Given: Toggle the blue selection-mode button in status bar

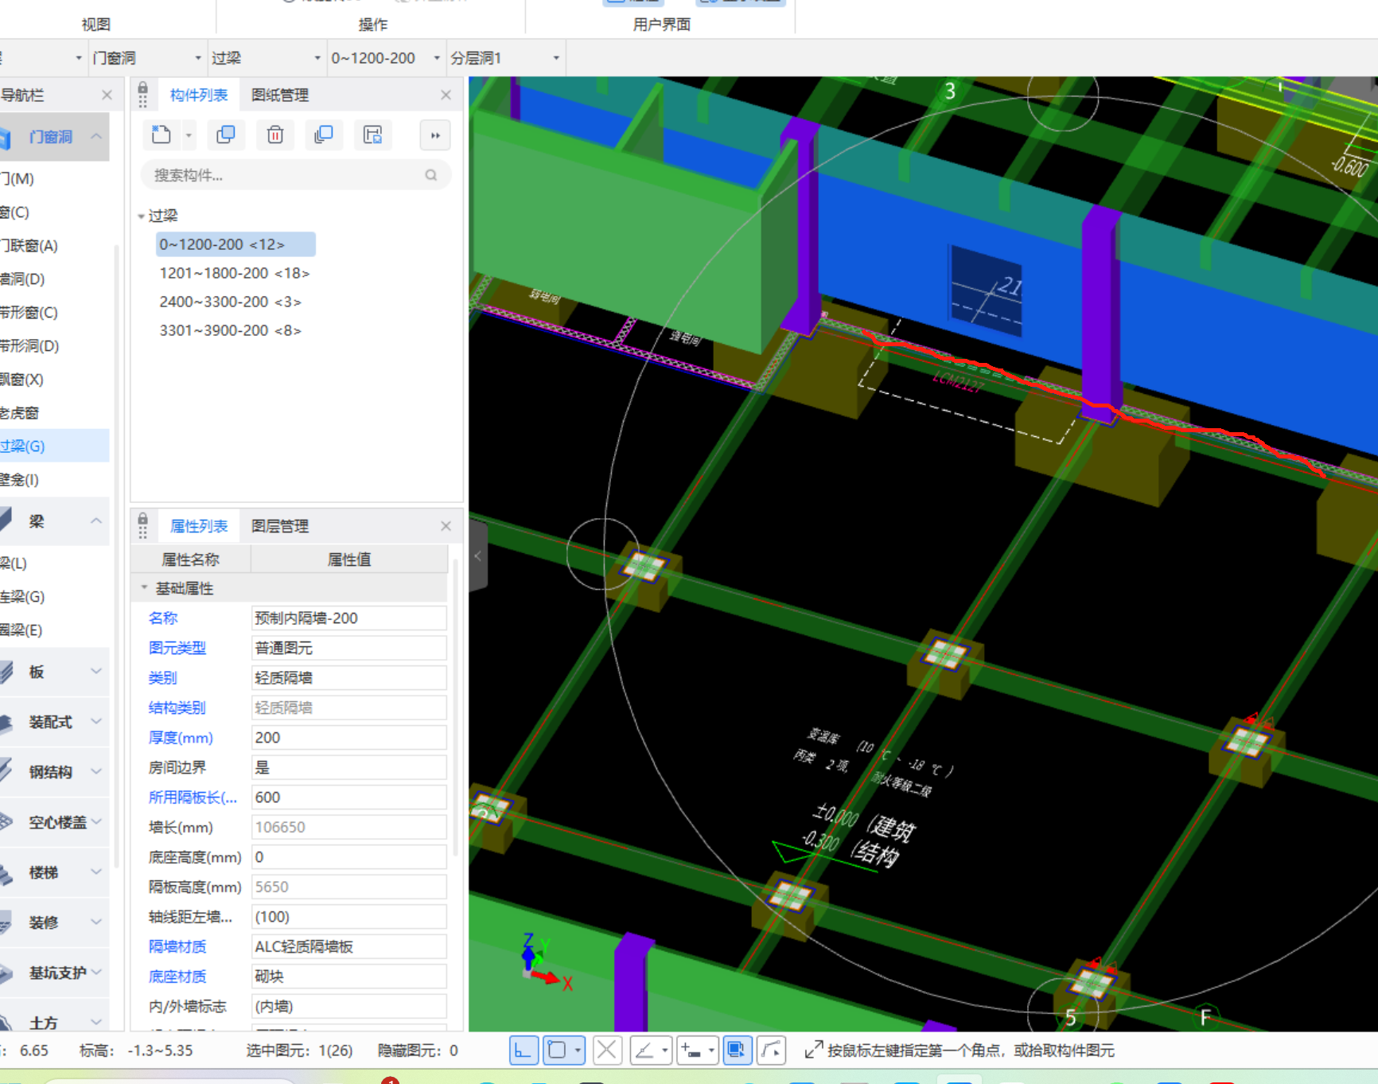Looking at the screenshot, I should point(737,1051).
